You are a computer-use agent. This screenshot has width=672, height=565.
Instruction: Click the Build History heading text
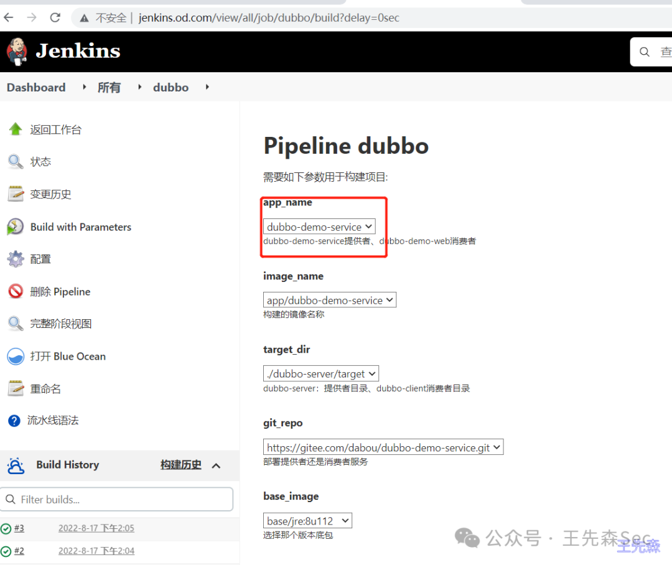click(68, 465)
